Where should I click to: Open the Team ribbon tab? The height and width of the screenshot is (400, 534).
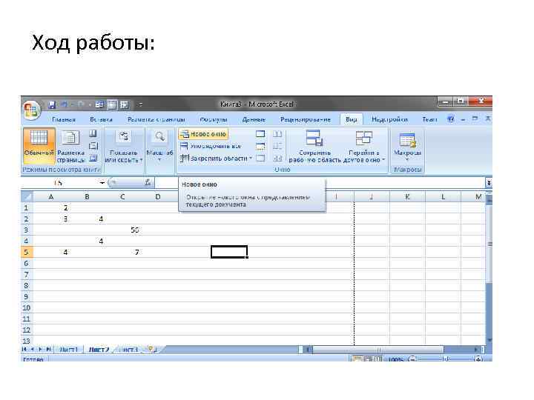pos(429,119)
